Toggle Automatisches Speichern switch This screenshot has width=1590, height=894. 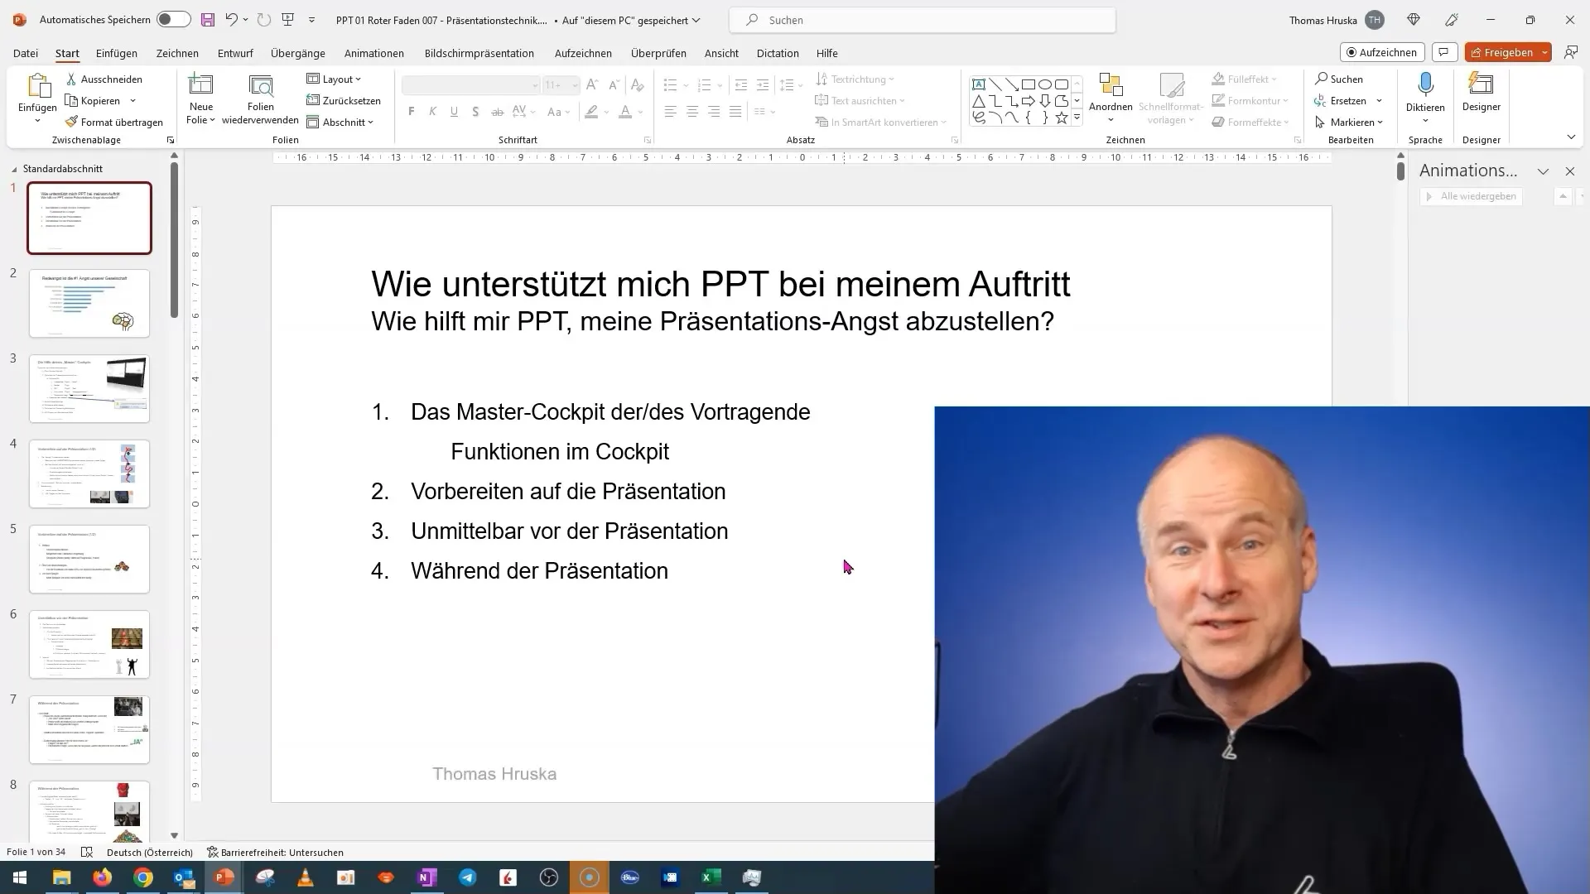click(x=173, y=20)
